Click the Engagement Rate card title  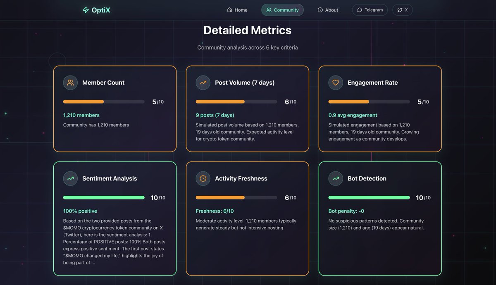click(373, 83)
